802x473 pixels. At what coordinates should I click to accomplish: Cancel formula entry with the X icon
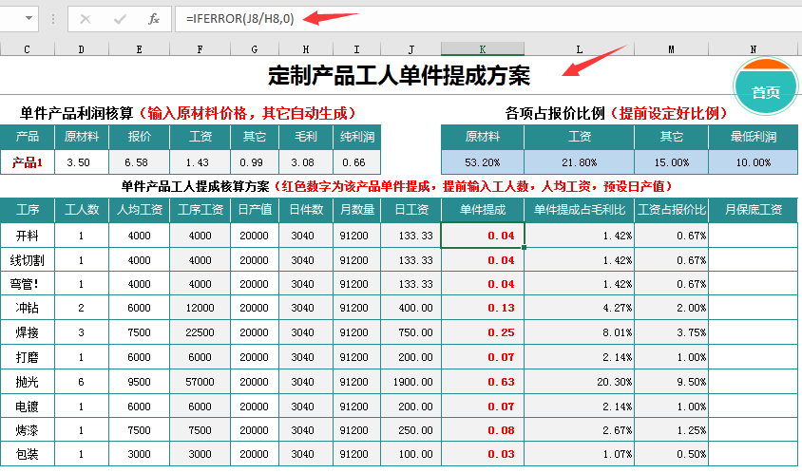tap(86, 19)
